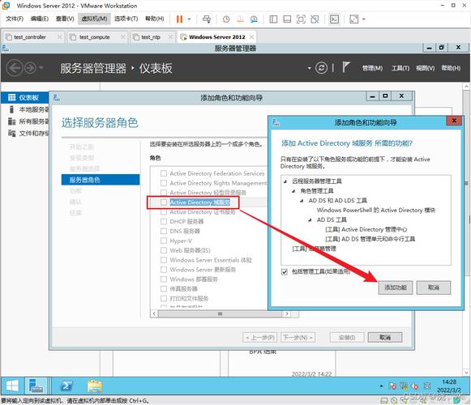Switch to Unity mode icon

315,19
